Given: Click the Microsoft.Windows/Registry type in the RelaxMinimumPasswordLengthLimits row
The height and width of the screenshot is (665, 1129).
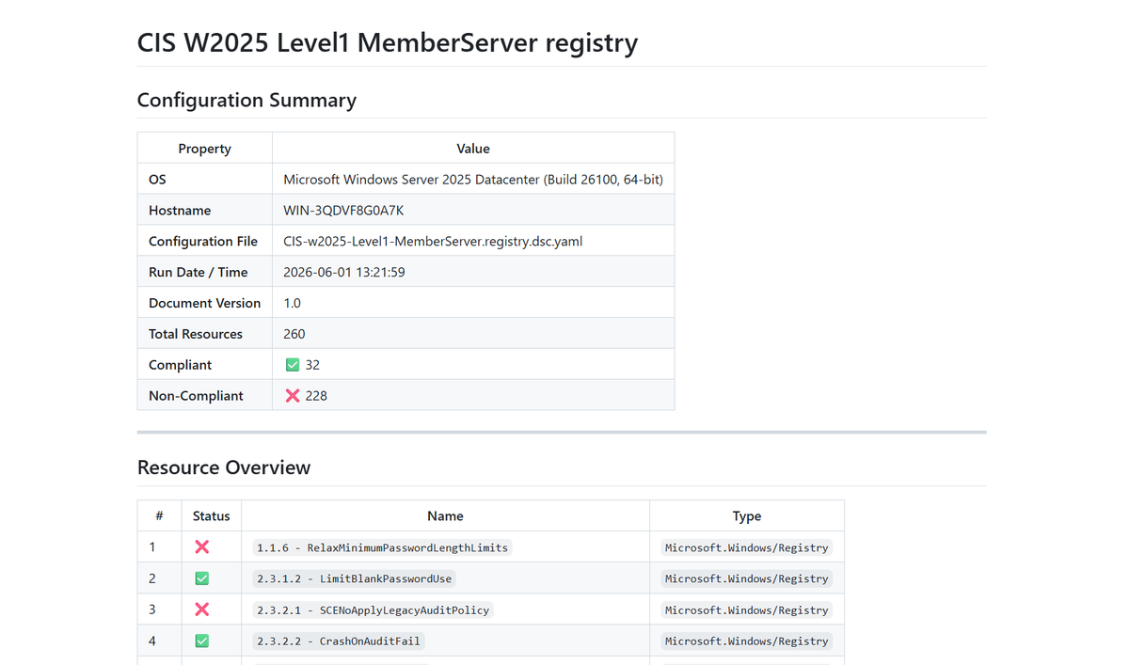Looking at the screenshot, I should (747, 547).
